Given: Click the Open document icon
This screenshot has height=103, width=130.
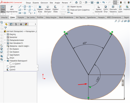Looking at the screenshot, I should pos(86,2).
